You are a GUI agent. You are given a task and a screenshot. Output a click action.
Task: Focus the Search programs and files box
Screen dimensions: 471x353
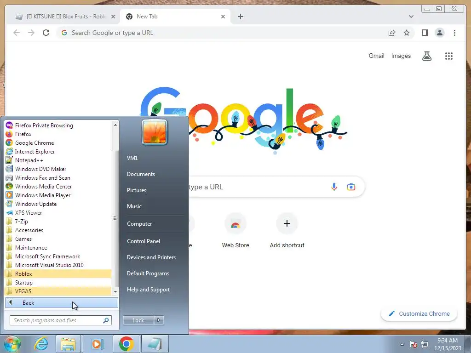click(x=61, y=320)
